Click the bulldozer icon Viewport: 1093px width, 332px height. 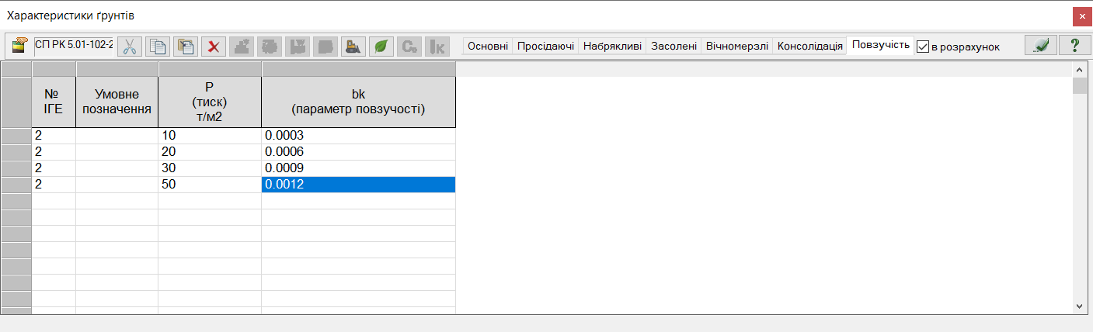tap(353, 46)
